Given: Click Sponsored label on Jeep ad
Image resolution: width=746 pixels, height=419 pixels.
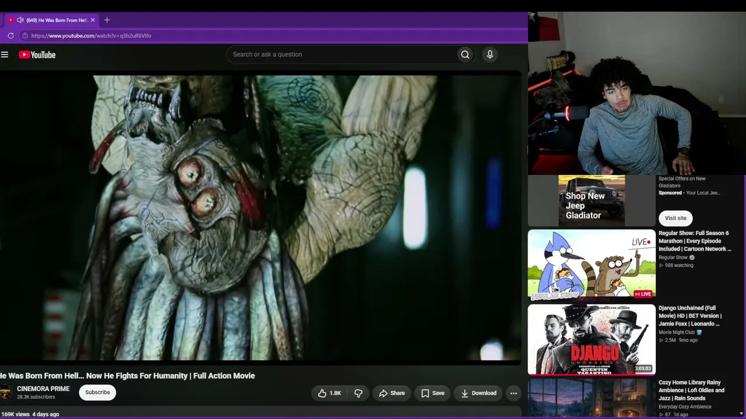Looking at the screenshot, I should pyautogui.click(x=670, y=193).
